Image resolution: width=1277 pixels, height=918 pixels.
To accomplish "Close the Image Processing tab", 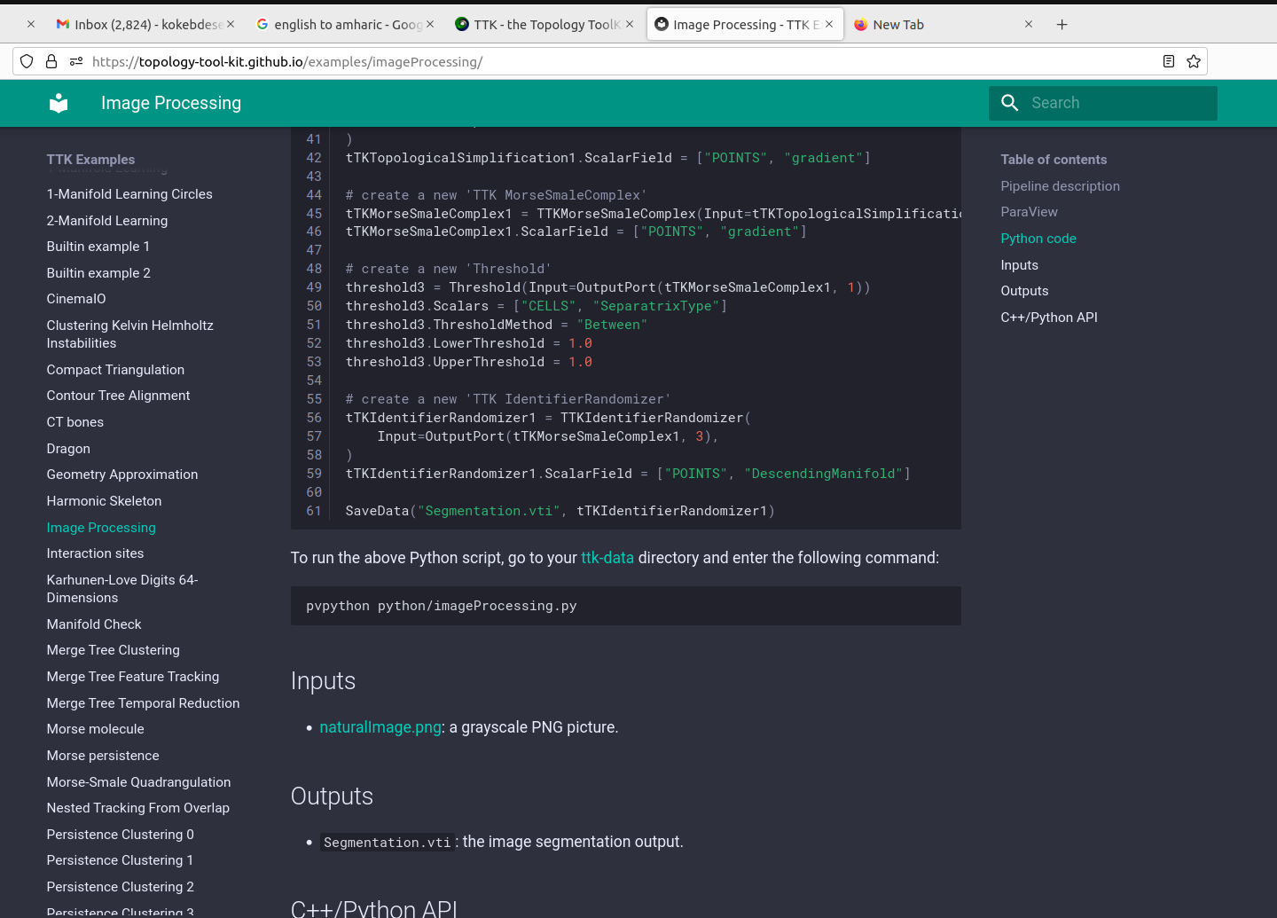I will (x=829, y=25).
